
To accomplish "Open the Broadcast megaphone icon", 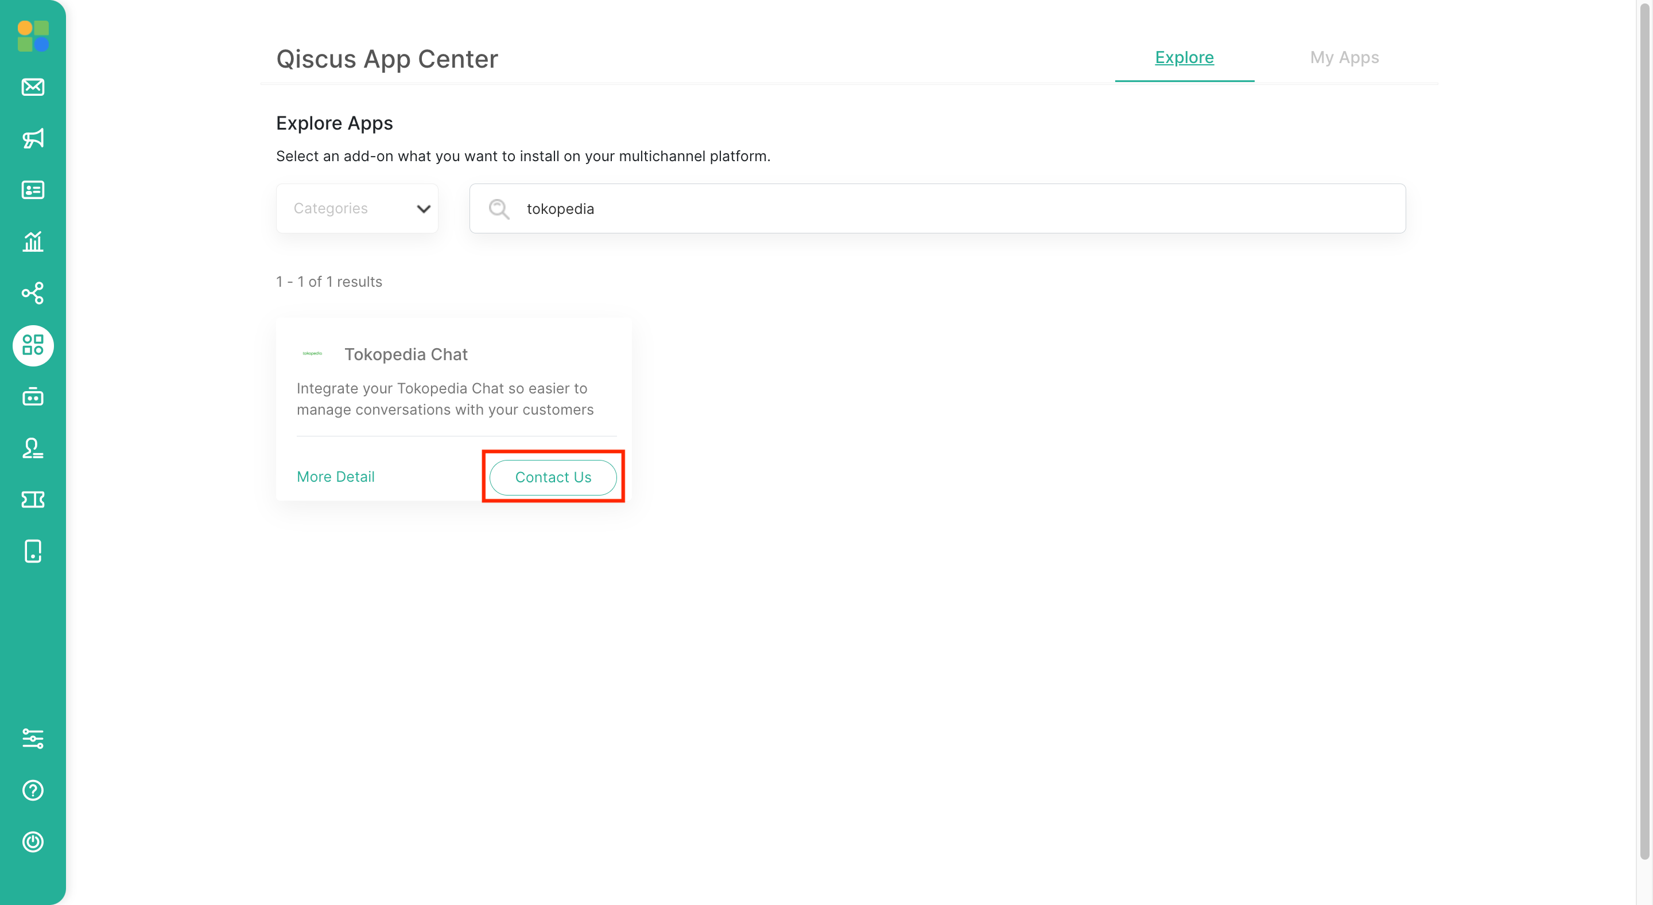I will coord(33,139).
